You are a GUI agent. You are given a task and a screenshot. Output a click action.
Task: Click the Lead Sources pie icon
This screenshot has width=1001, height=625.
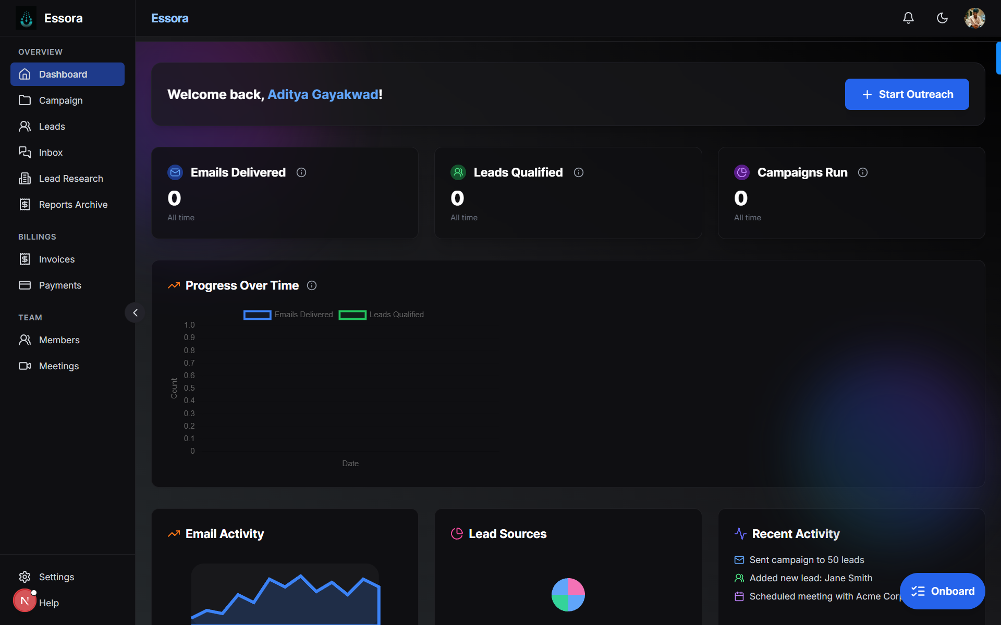[457, 534]
